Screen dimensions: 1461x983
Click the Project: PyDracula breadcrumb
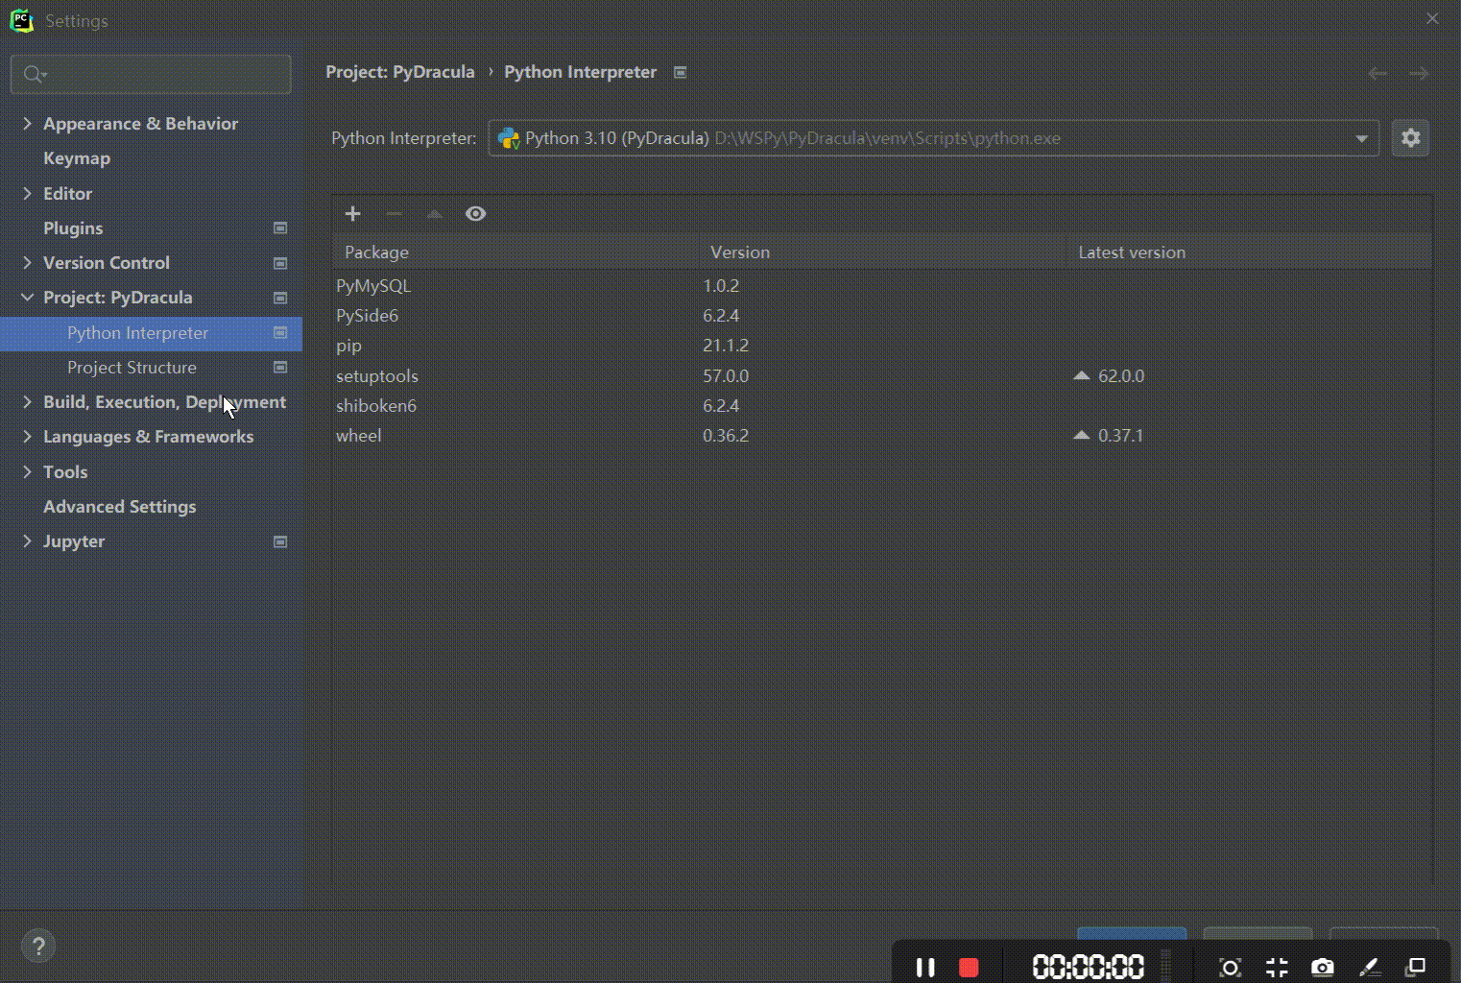400,72
